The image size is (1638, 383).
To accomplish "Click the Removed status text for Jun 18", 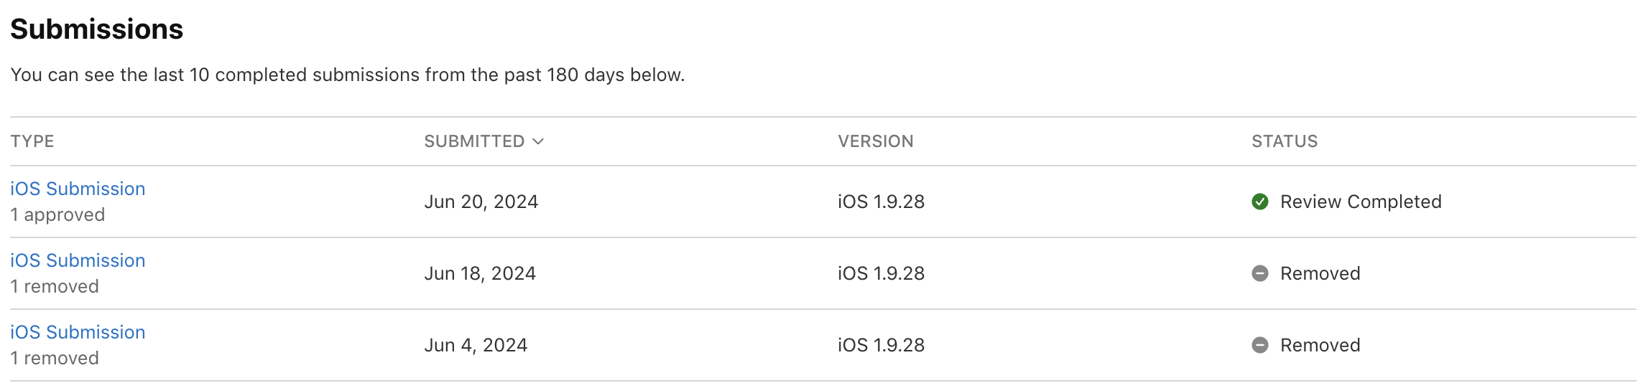I will (1320, 273).
